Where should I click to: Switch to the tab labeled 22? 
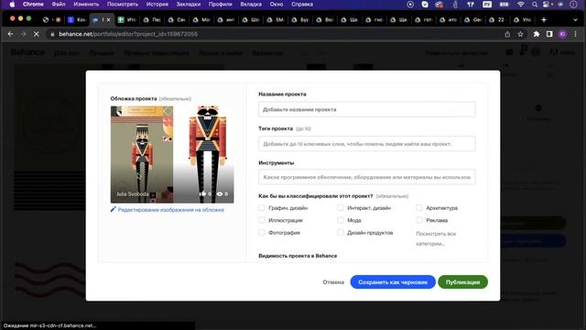point(496,20)
